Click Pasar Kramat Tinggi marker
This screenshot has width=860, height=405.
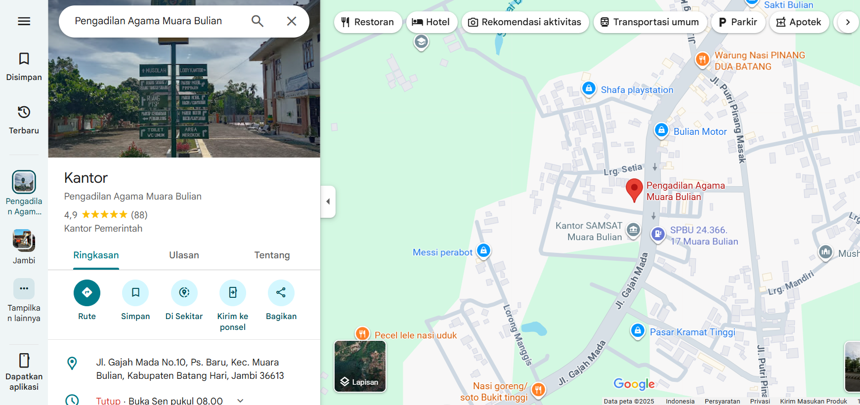(x=638, y=331)
